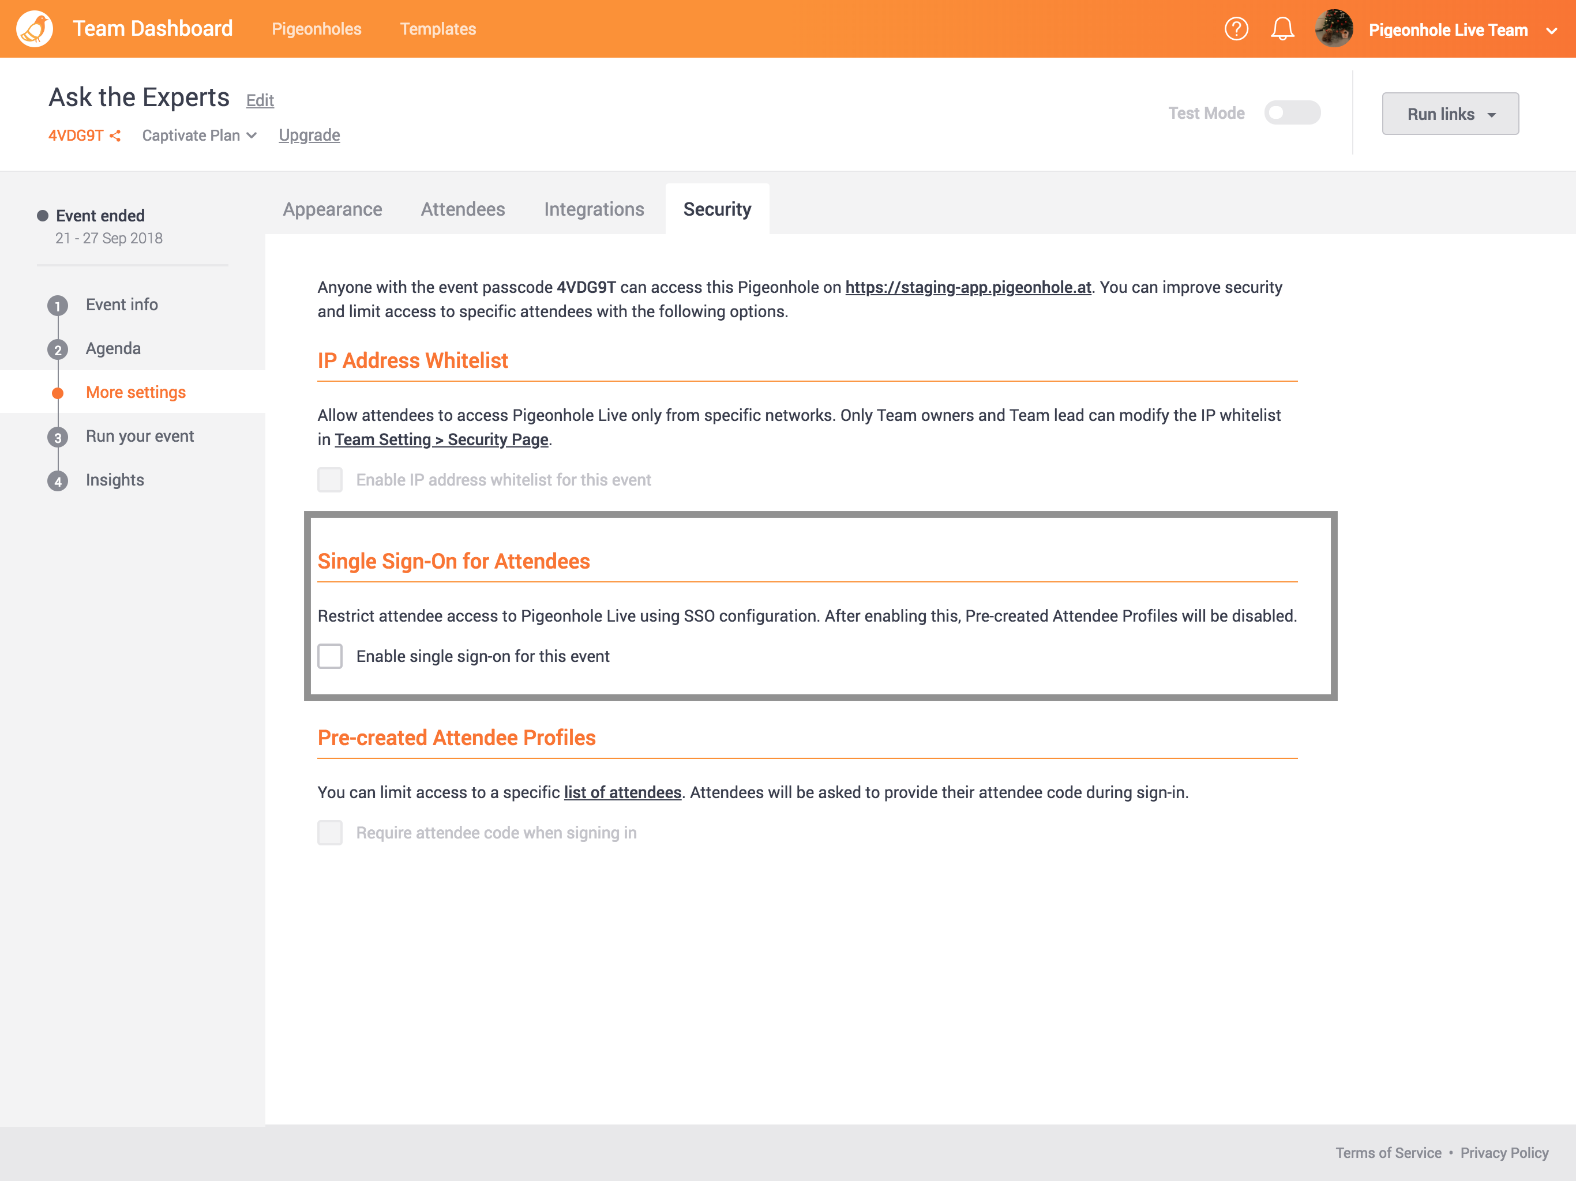Open Pigeonholes in the top navigation

pyautogui.click(x=317, y=29)
